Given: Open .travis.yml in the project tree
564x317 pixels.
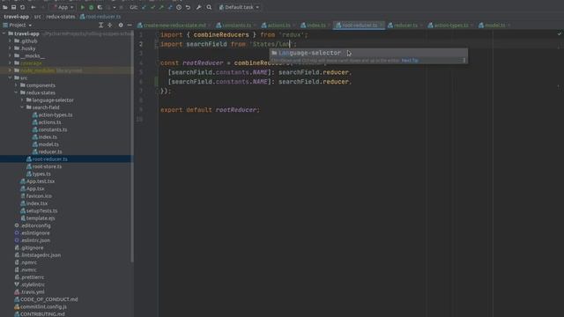Looking at the screenshot, I should (x=32, y=291).
